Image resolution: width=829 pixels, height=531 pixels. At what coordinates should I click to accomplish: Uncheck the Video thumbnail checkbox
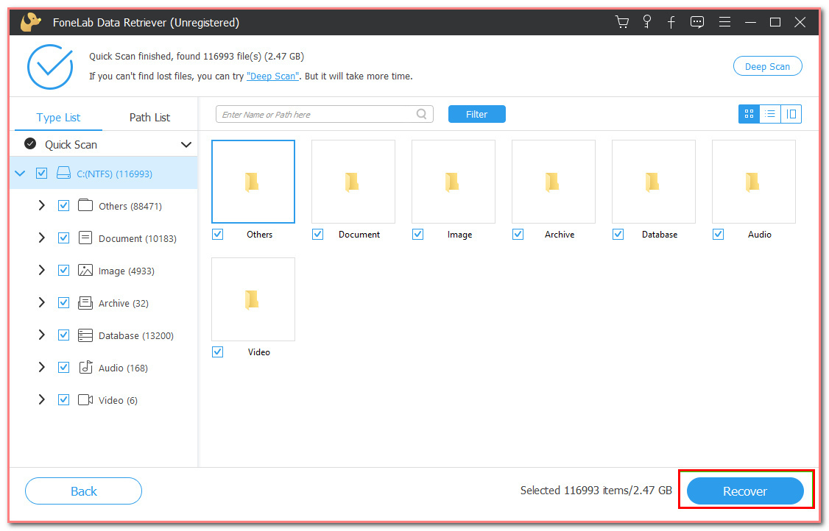point(217,352)
